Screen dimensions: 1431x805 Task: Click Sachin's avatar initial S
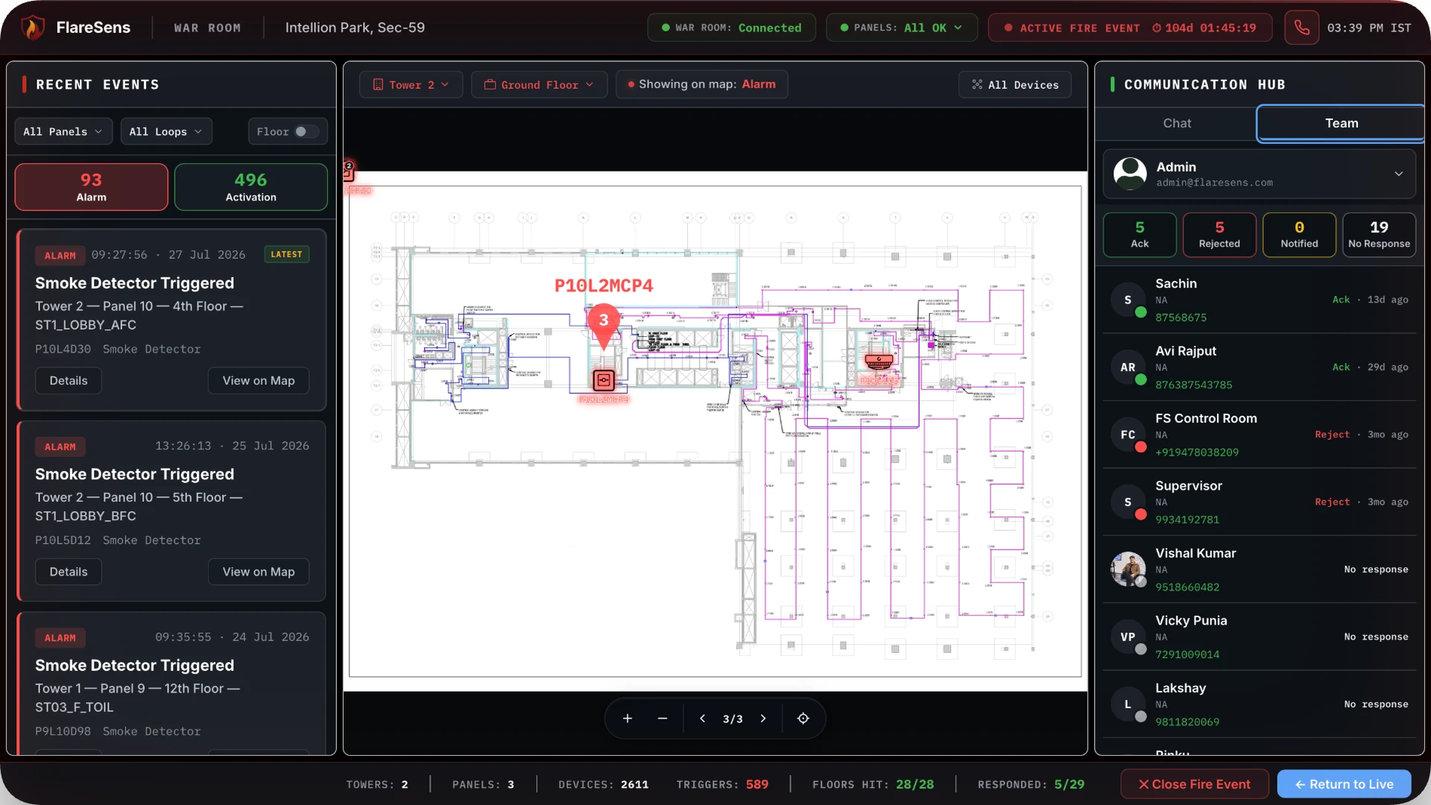pyautogui.click(x=1128, y=300)
